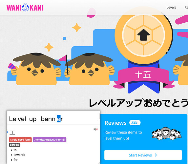Click the pink 十五 level ribbon
Image resolution: width=188 pixels, height=164 pixels.
(143, 76)
